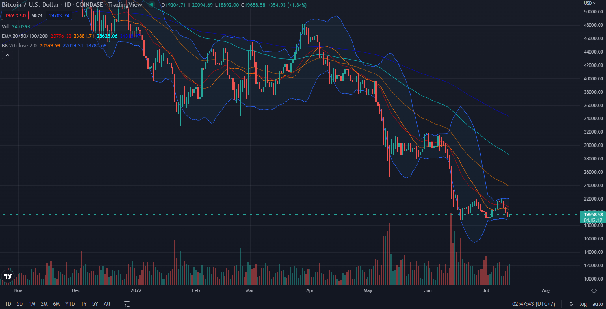
Task: Click EMA value 28625.06 in legend
Action: tap(108, 36)
